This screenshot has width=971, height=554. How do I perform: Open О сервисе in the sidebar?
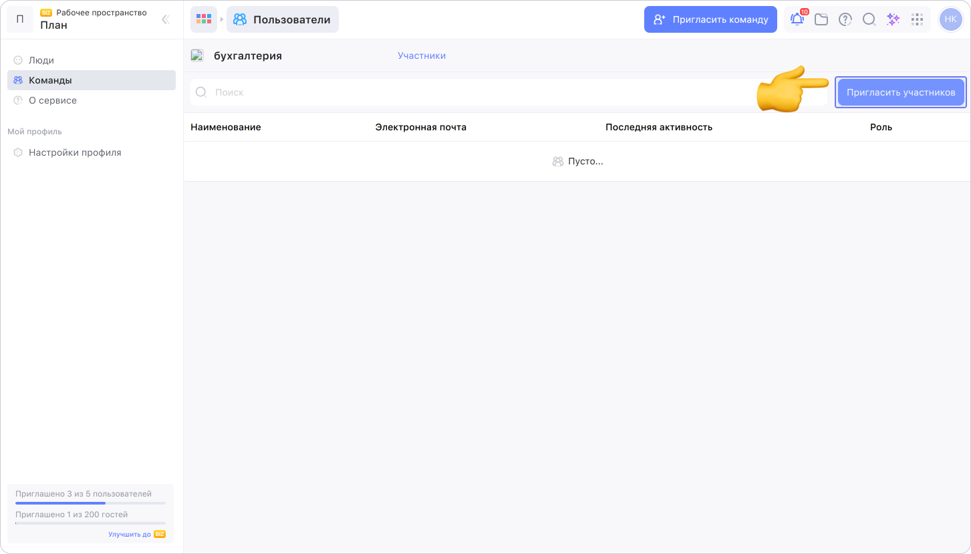coord(53,100)
